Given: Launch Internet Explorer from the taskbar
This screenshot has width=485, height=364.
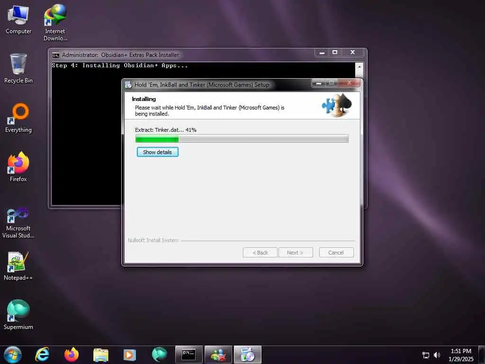Looking at the screenshot, I should (x=42, y=355).
